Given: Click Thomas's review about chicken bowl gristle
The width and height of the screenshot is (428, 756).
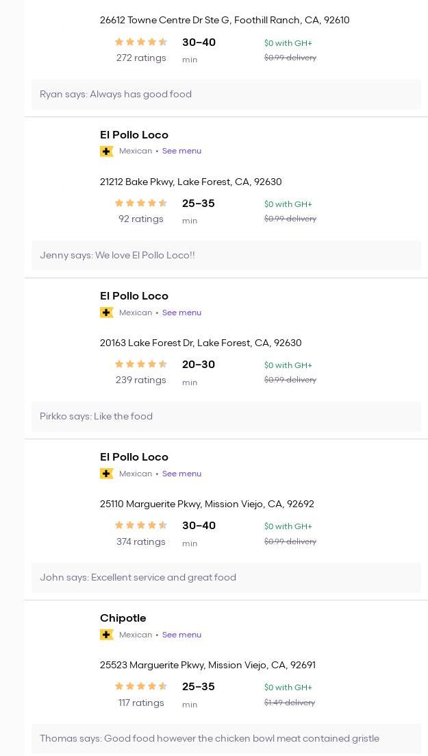Looking at the screenshot, I should click(x=210, y=739).
